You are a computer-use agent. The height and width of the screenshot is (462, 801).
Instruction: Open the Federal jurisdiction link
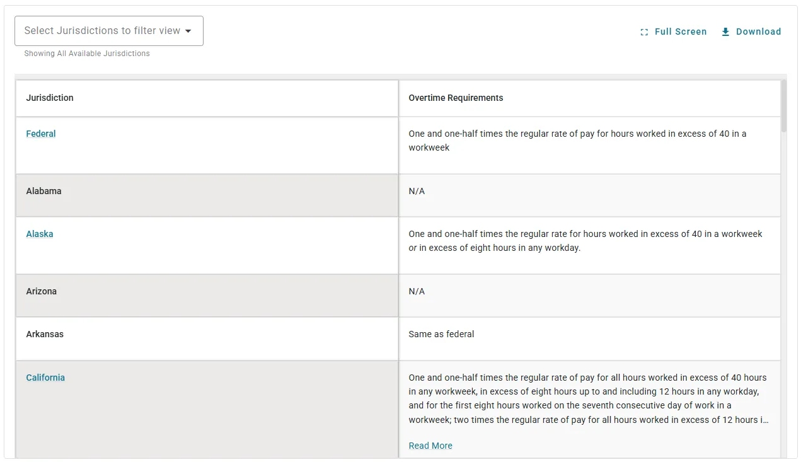[41, 134]
